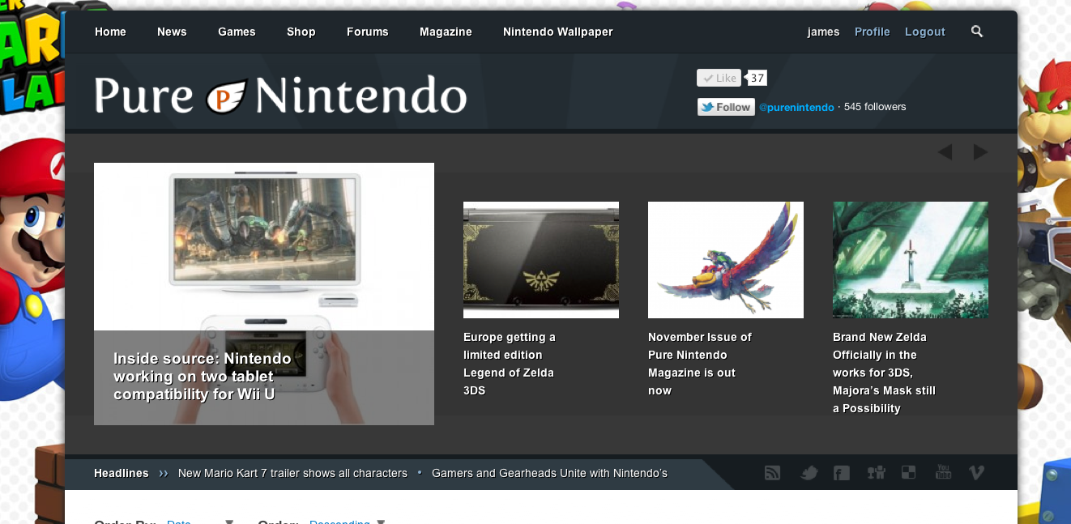Open the RSS feed icon
The width and height of the screenshot is (1071, 524).
click(772, 472)
